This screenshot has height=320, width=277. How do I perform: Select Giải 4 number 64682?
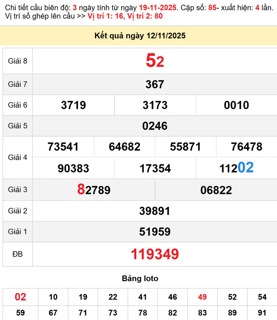(x=124, y=147)
